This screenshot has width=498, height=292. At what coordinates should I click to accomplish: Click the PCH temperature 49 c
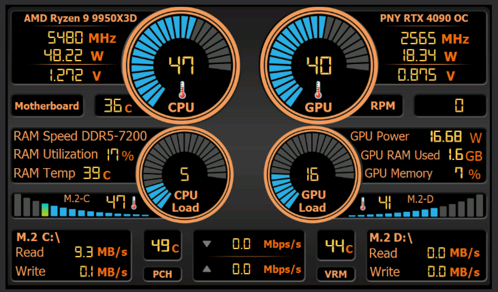point(165,246)
